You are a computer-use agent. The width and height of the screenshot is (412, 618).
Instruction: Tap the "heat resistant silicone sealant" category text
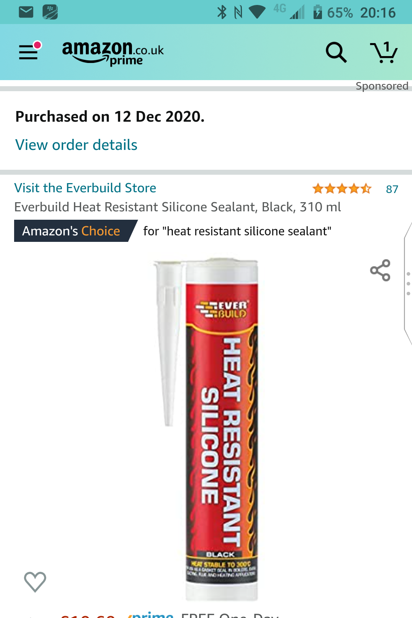point(249,231)
